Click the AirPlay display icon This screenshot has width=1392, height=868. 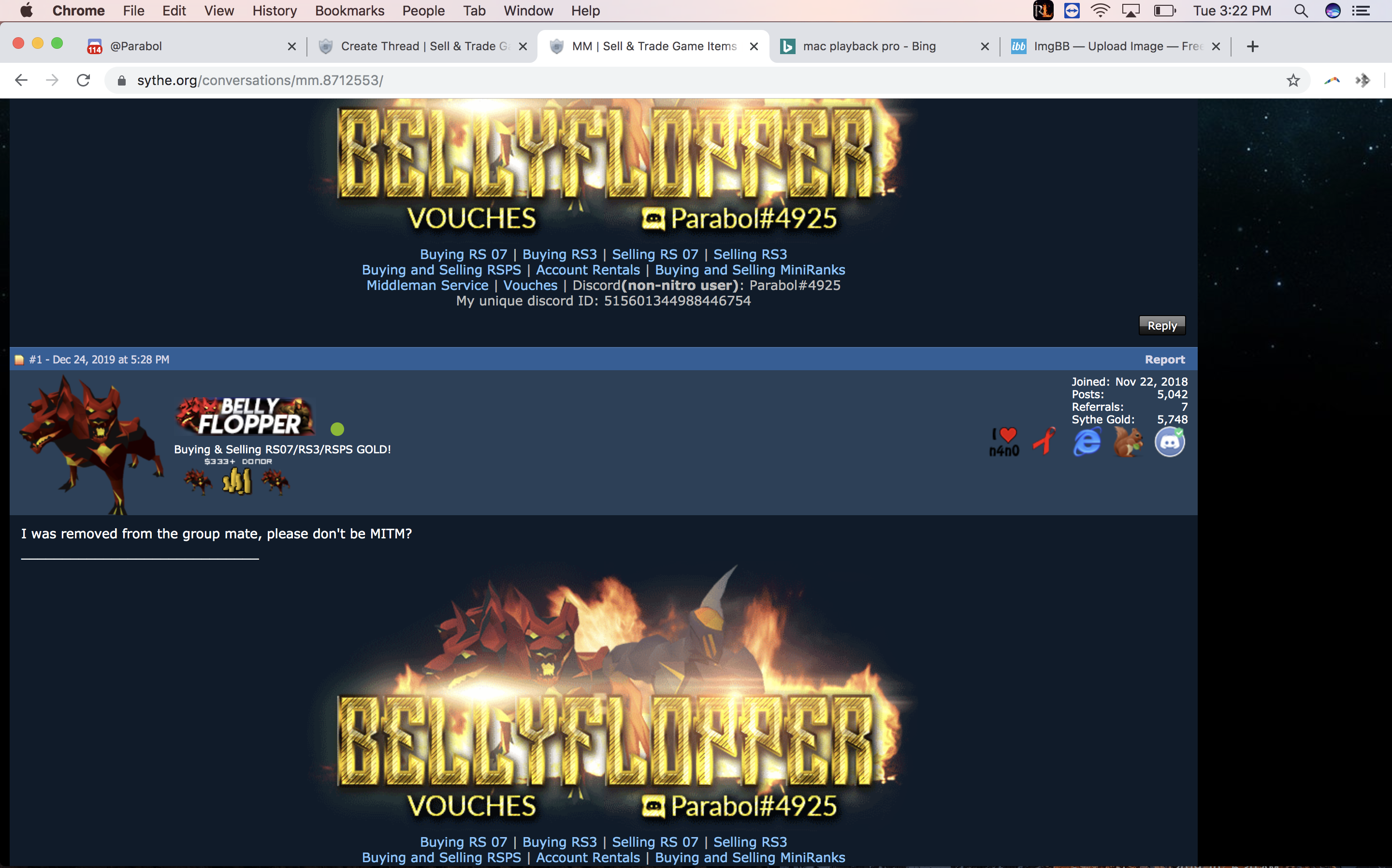click(1131, 11)
